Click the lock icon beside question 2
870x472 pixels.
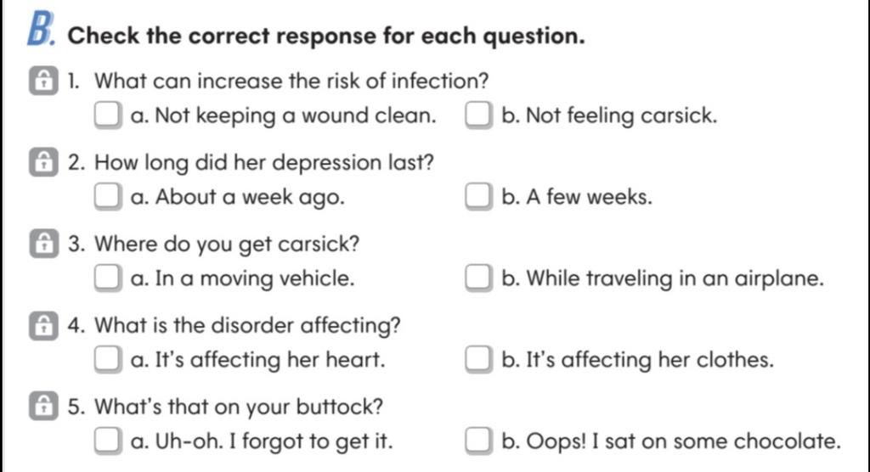(43, 162)
